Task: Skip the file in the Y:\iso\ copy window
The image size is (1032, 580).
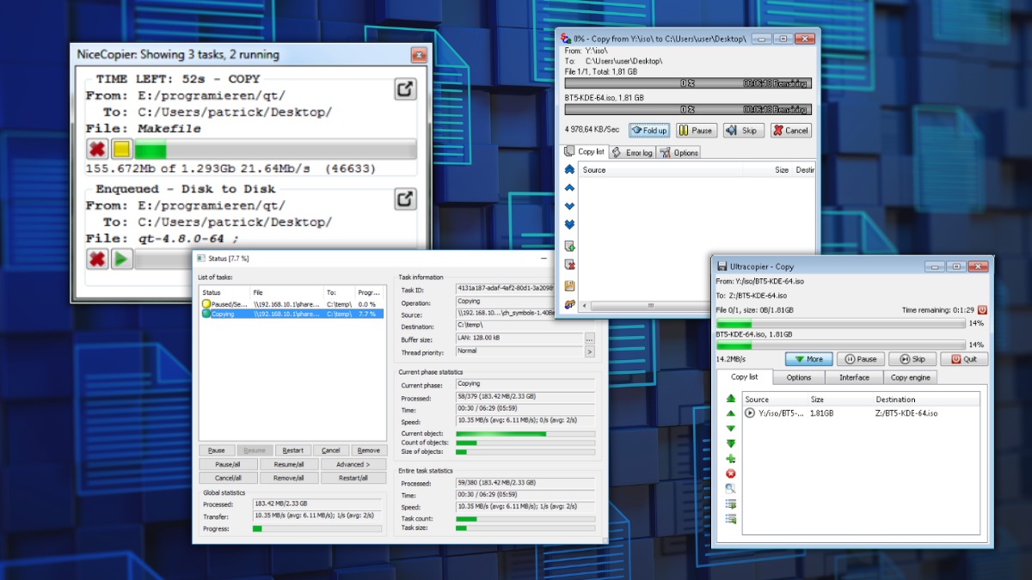Action: [x=743, y=131]
